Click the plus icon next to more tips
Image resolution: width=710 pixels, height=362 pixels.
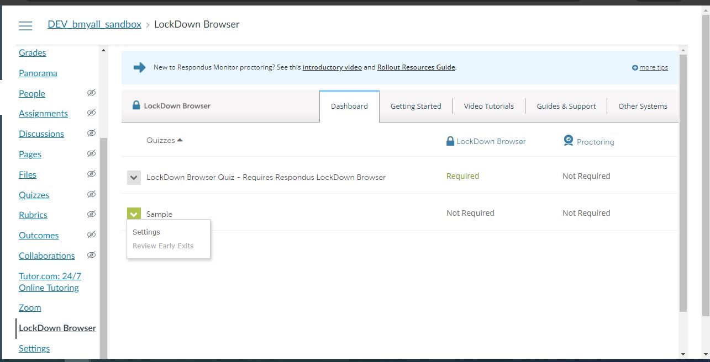click(635, 68)
